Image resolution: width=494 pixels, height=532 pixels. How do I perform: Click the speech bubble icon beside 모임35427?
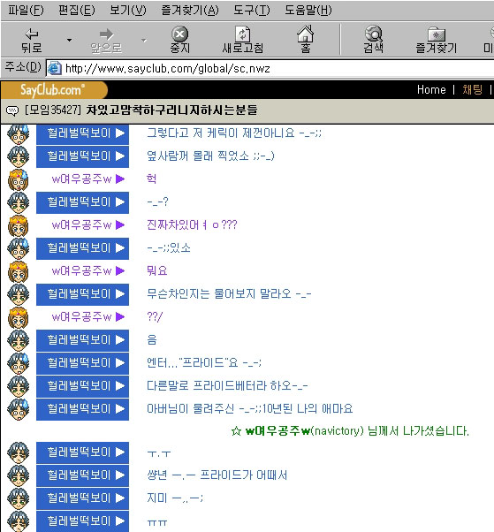(12, 110)
